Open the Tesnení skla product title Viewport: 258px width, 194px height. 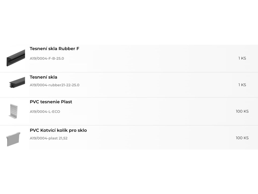tap(43, 77)
